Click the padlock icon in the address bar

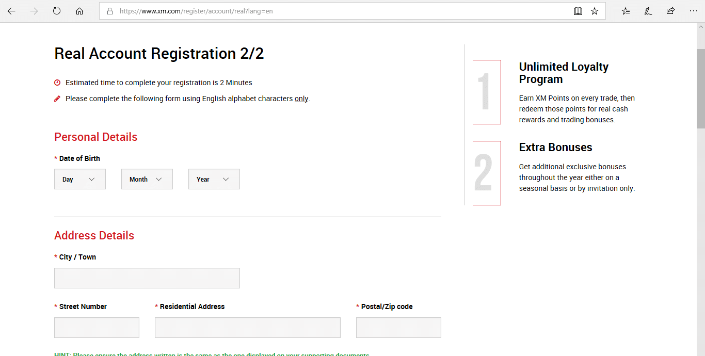(109, 10)
